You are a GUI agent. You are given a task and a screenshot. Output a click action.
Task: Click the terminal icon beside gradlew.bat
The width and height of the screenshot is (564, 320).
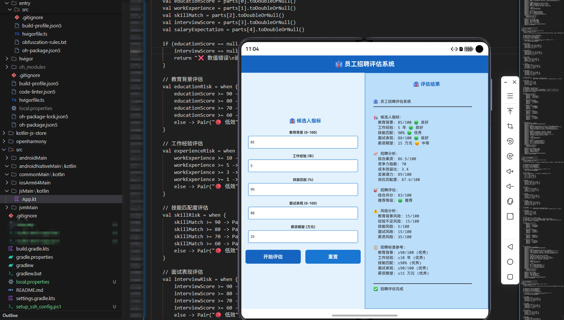click(11, 273)
